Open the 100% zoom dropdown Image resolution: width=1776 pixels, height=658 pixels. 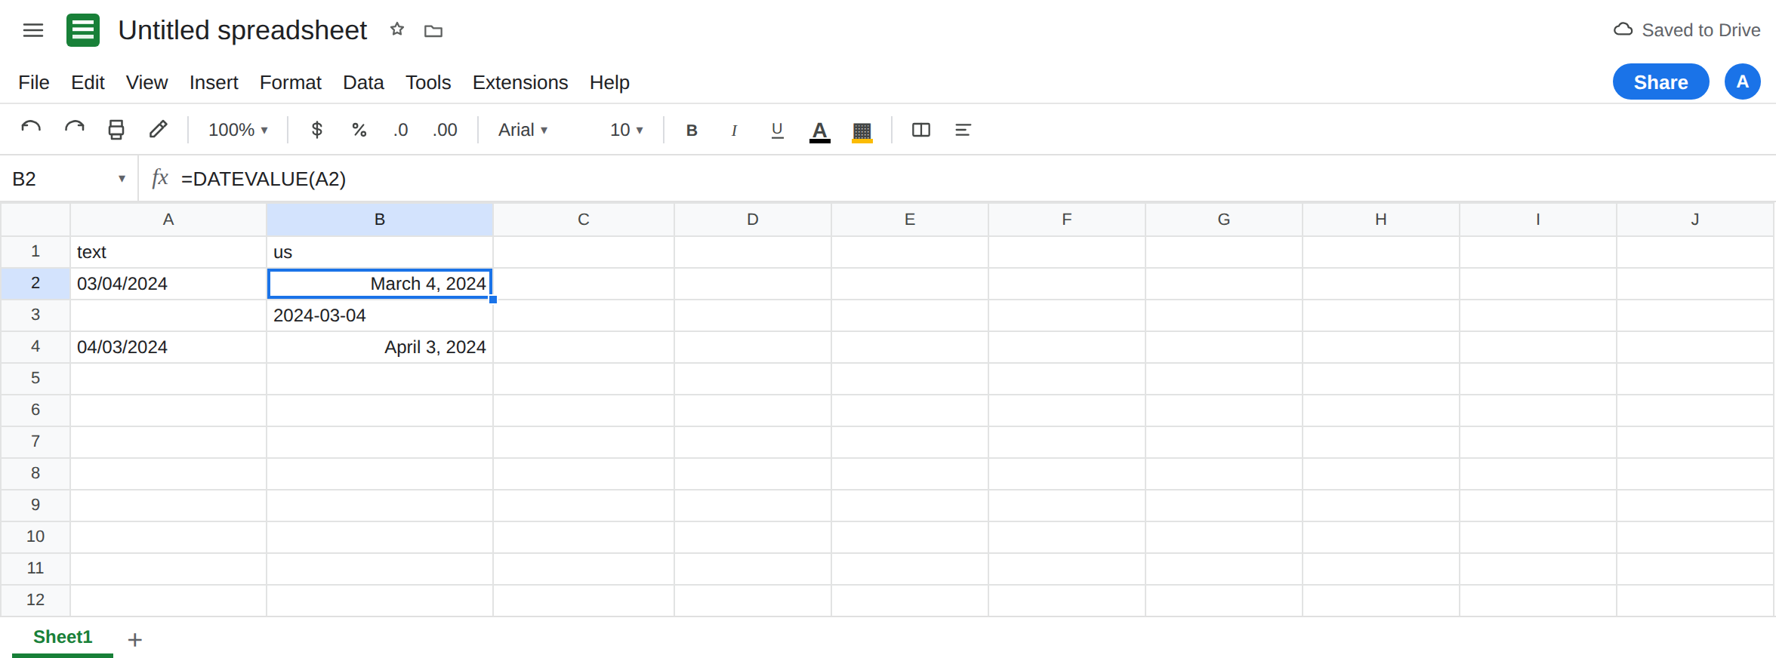[238, 130]
